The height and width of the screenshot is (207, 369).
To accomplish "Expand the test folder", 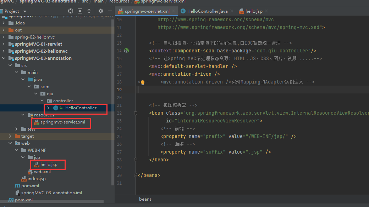I will pos(16,129).
